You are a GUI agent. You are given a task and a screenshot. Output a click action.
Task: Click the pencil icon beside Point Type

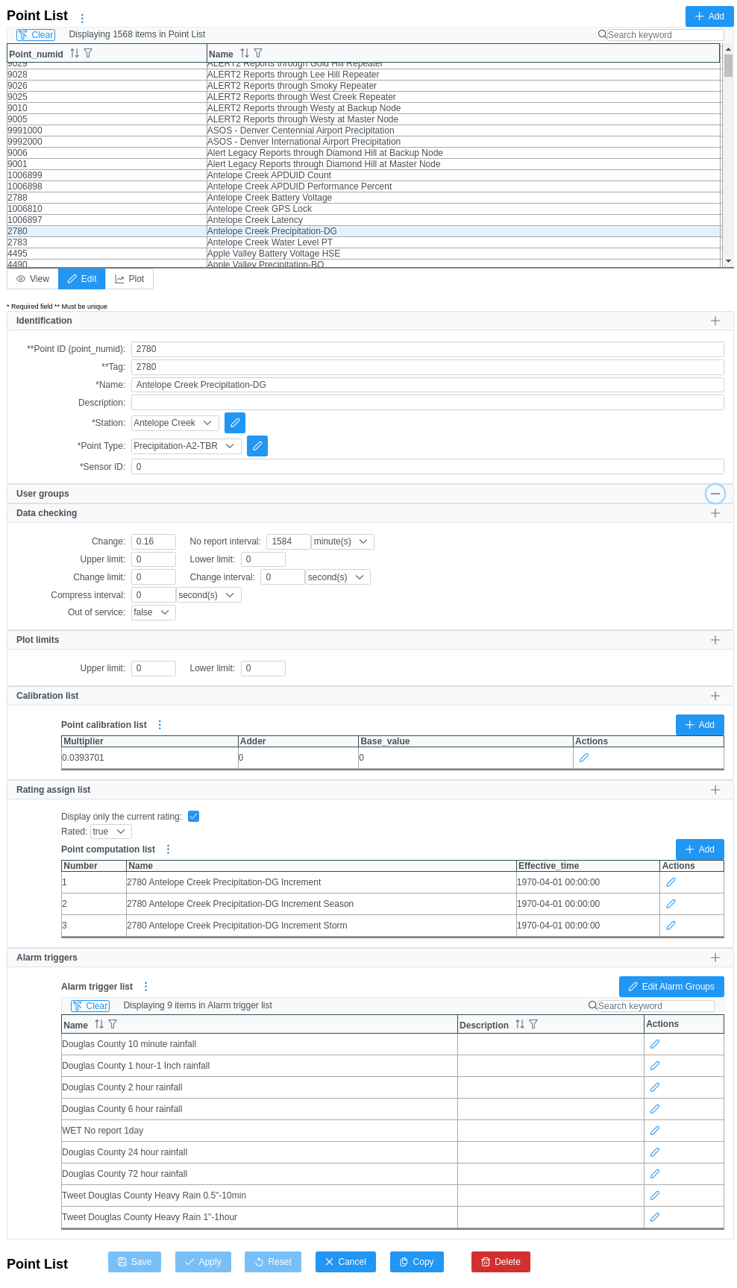click(x=257, y=446)
